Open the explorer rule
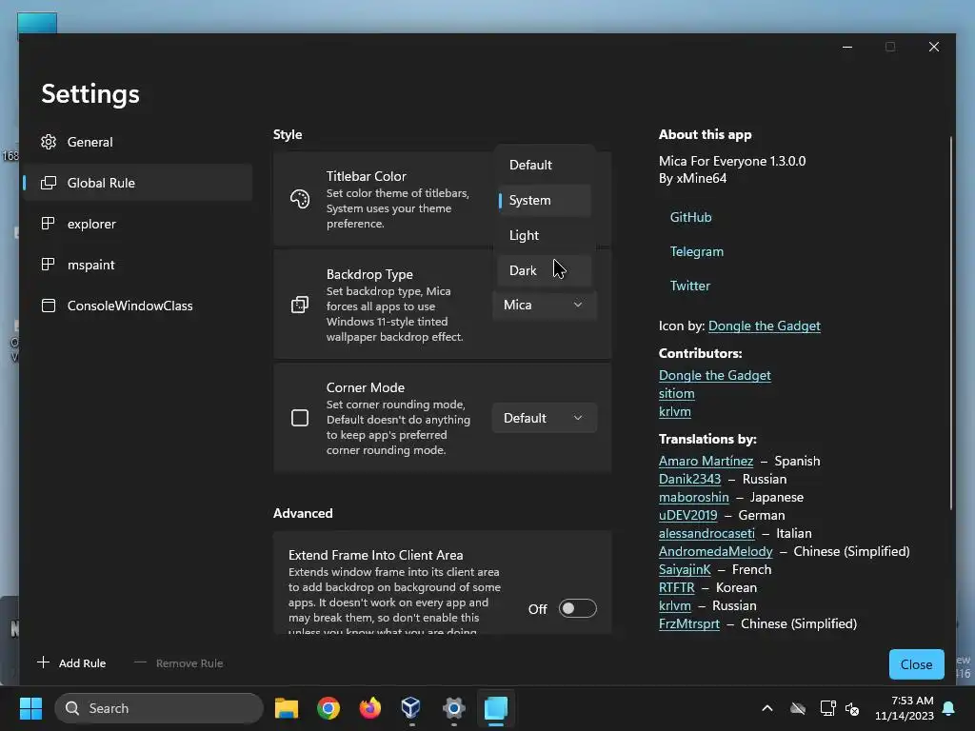This screenshot has height=731, width=975. tap(138, 224)
